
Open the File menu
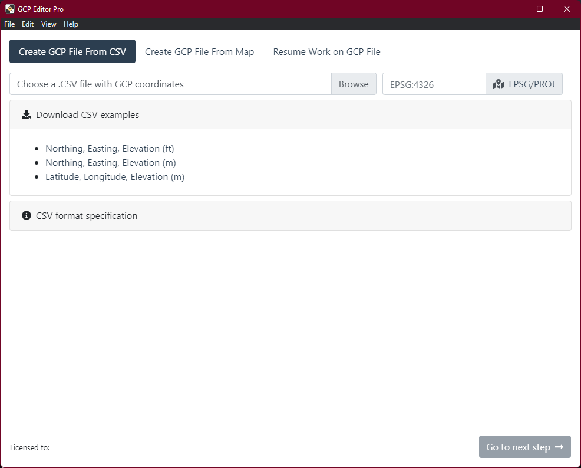[x=9, y=24]
